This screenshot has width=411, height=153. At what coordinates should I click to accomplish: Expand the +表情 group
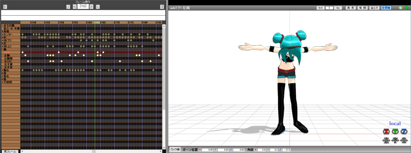pyautogui.click(x=11, y=31)
